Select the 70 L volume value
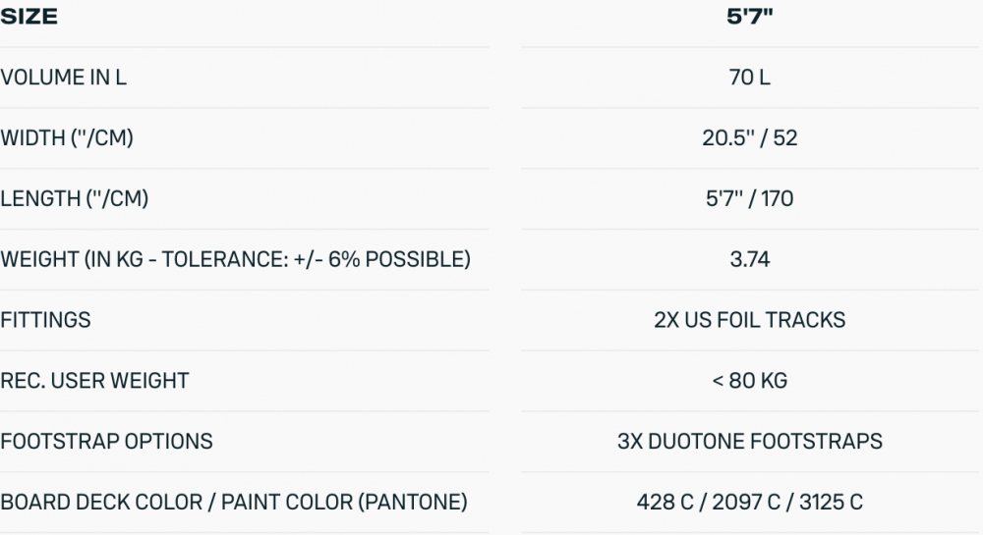Screen dimensions: 983x535 click(x=749, y=78)
